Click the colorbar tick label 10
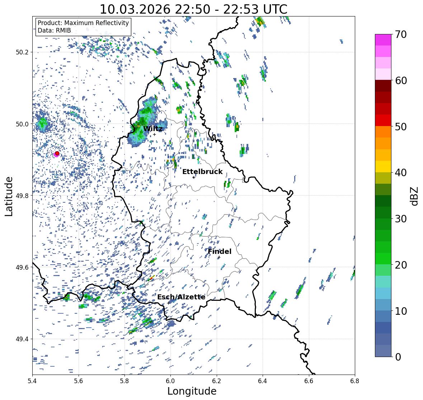Viewport: 423px width, 400px height. [x=401, y=311]
